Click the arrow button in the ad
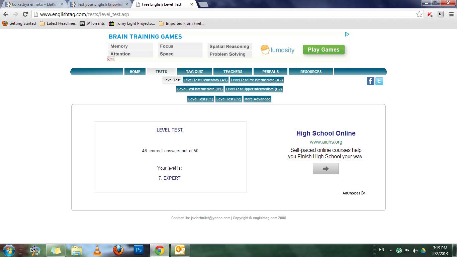The width and height of the screenshot is (457, 257). 326,169
